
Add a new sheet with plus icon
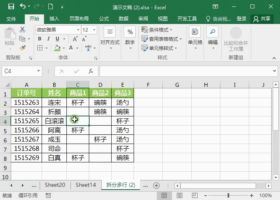tap(156, 185)
